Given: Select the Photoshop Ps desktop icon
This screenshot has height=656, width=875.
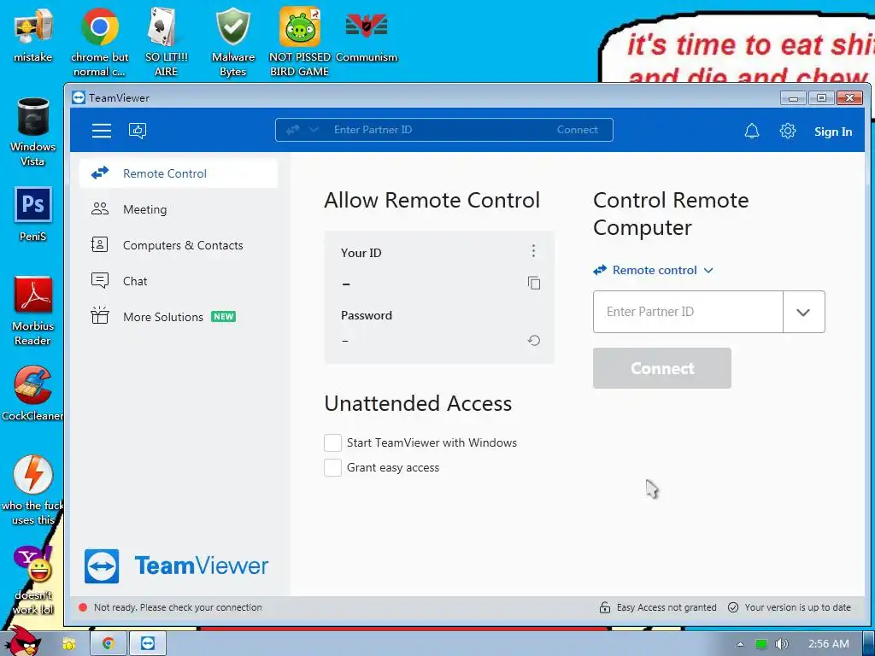Looking at the screenshot, I should [32, 214].
